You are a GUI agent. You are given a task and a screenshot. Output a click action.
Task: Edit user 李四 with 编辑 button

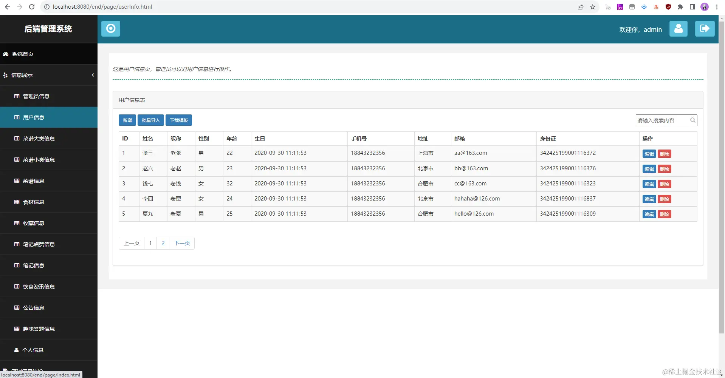[x=649, y=199]
